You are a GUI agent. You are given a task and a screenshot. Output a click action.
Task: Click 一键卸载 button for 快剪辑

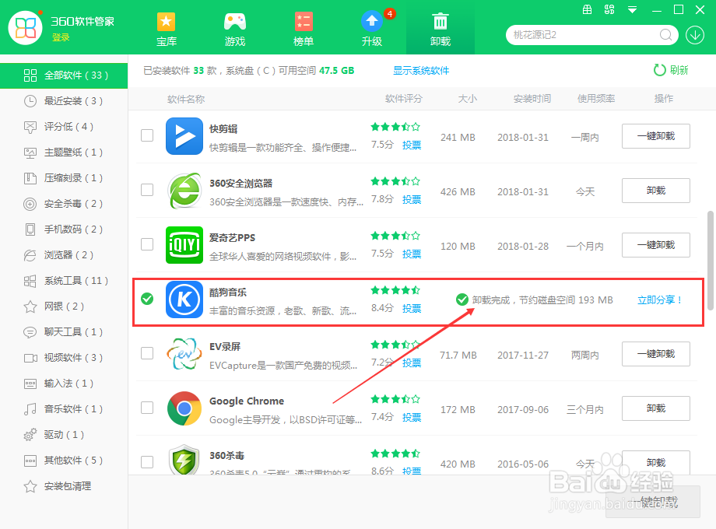[656, 136]
